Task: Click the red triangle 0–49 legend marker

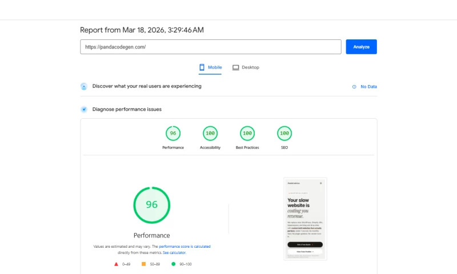Action: [117, 264]
